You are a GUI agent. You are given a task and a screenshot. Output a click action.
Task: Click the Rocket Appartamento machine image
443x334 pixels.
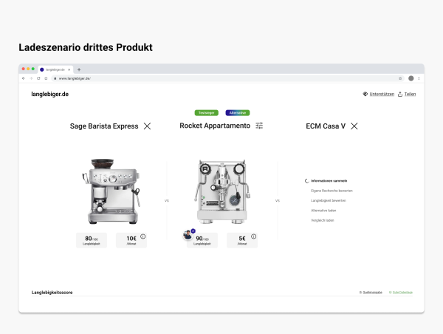coord(221,190)
